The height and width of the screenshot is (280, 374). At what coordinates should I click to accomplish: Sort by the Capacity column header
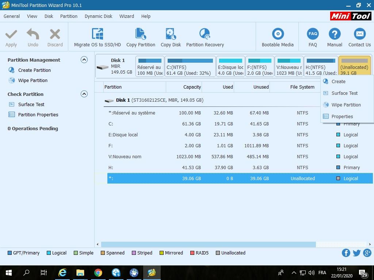(x=184, y=87)
